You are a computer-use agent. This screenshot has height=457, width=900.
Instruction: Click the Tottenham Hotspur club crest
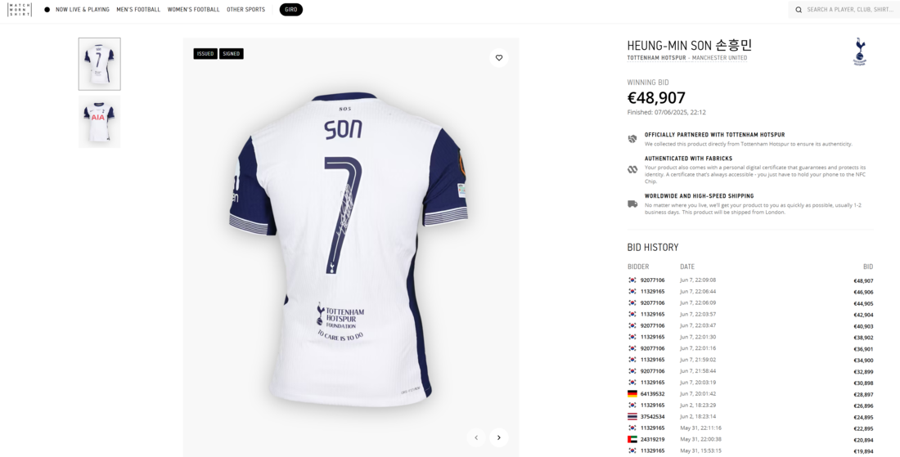tap(859, 52)
